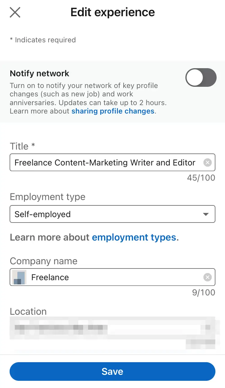The height and width of the screenshot is (388, 225).
Task: Click the Company name label
Action: click(43, 261)
